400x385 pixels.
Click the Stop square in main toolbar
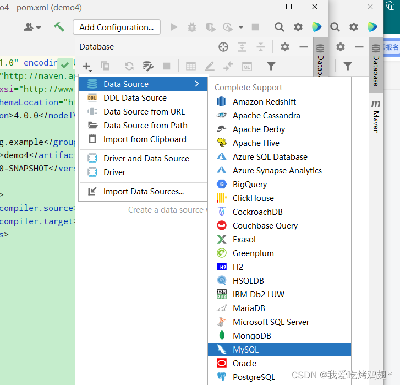pyautogui.click(x=255, y=27)
